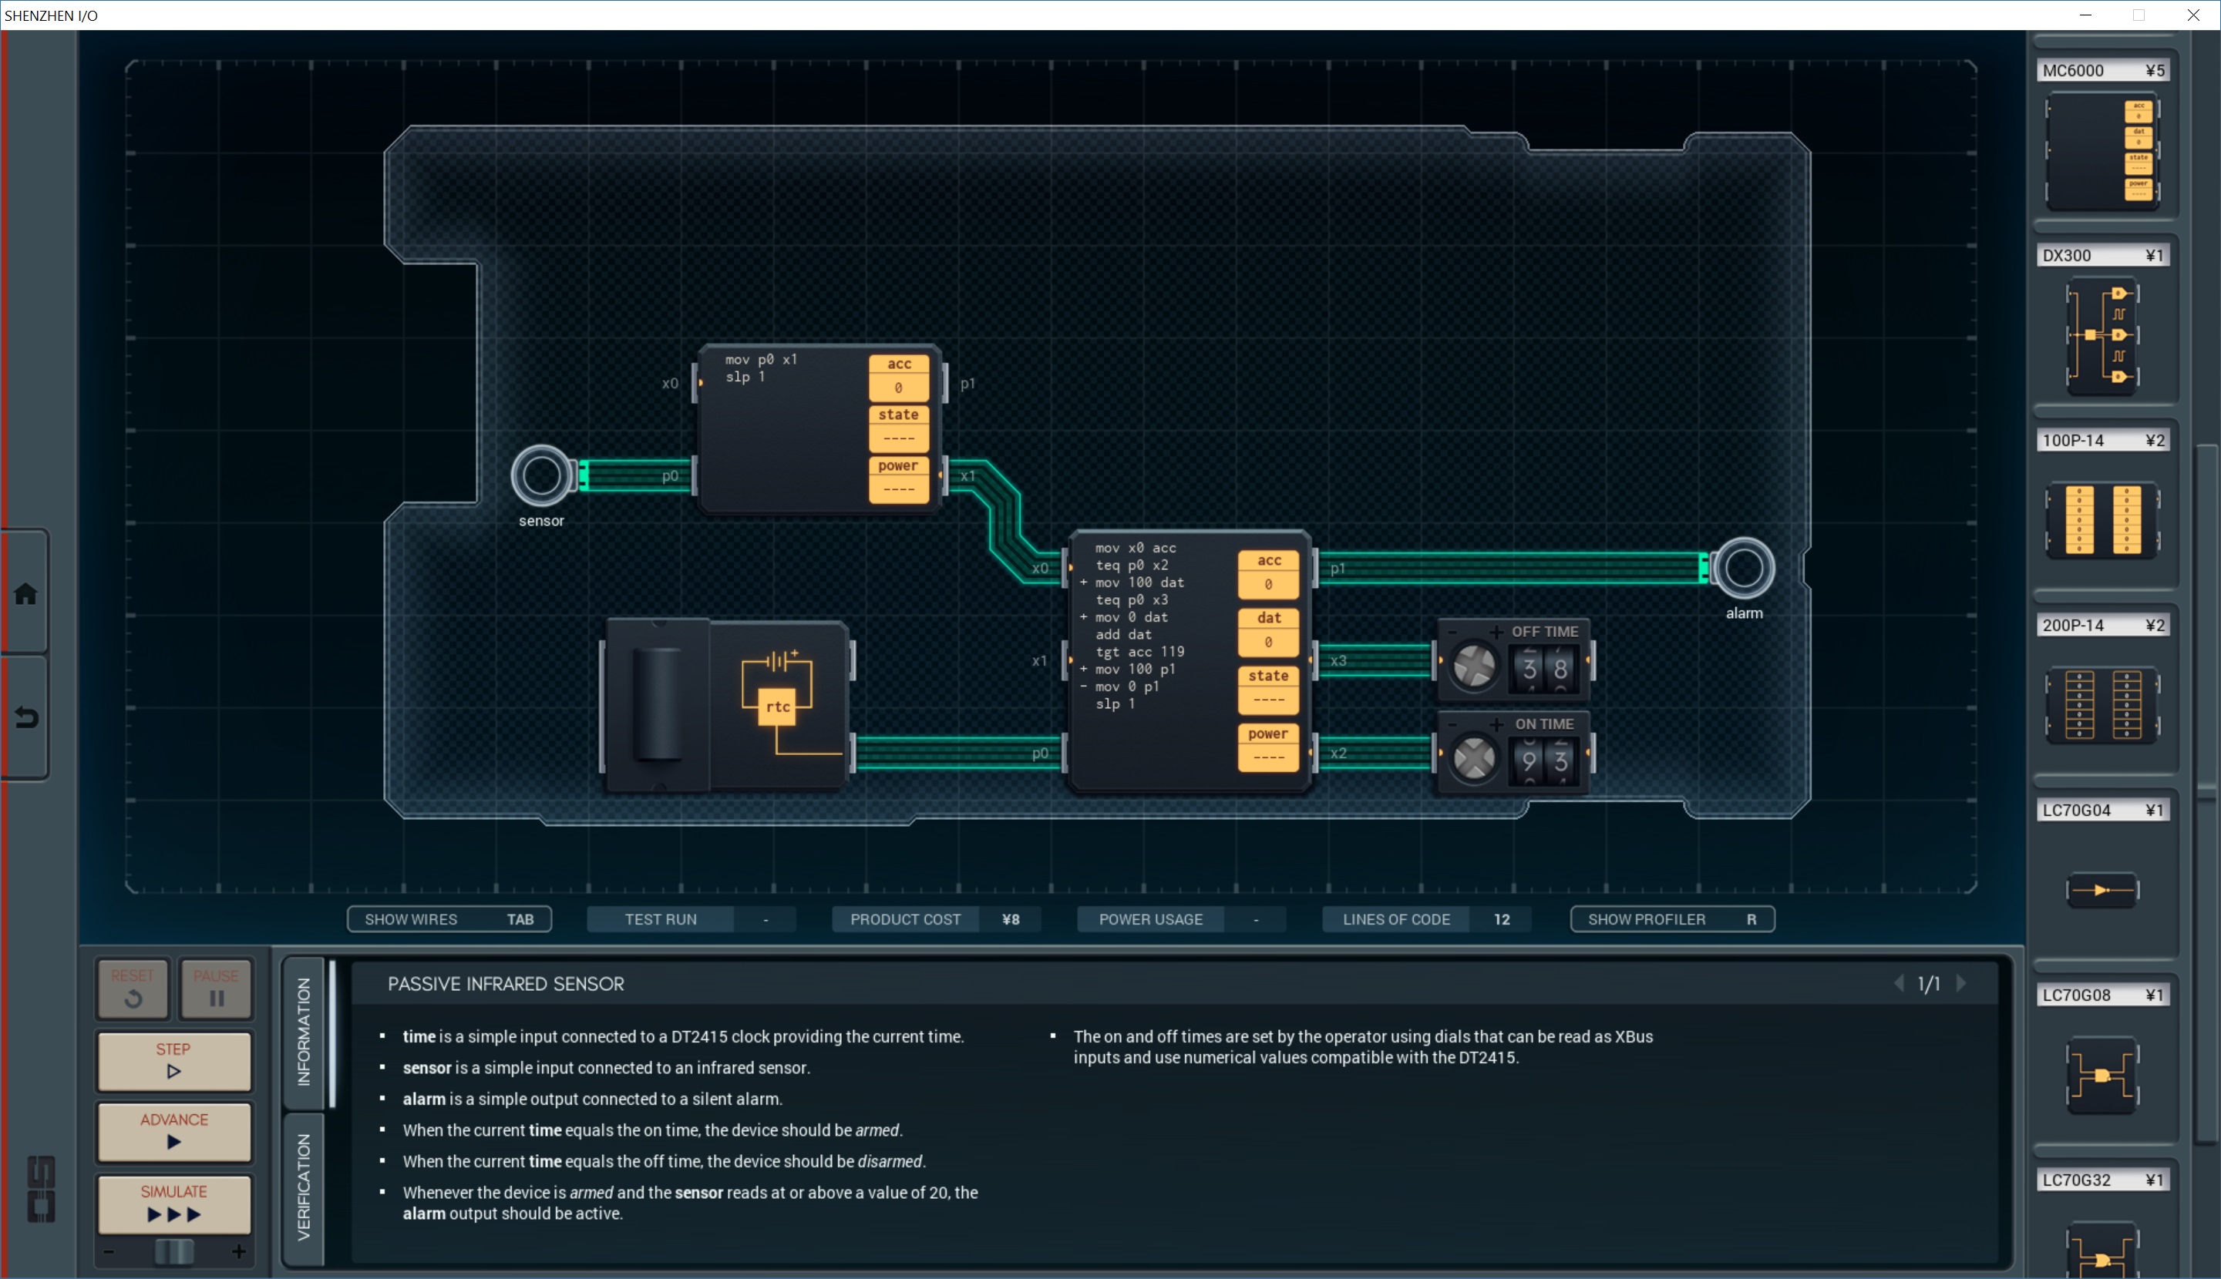
Task: Toggle Show Wires view
Action: coord(449,919)
